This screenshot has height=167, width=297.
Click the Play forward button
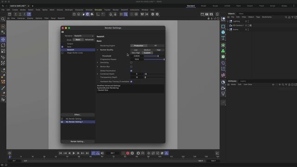74,153
